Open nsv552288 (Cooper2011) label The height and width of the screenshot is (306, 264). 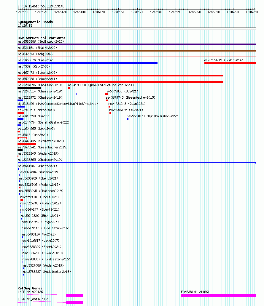(37, 79)
